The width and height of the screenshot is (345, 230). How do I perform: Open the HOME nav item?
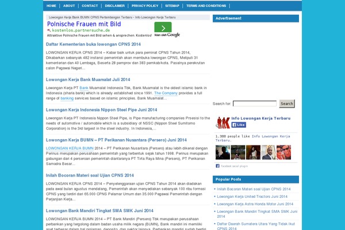(51, 6)
